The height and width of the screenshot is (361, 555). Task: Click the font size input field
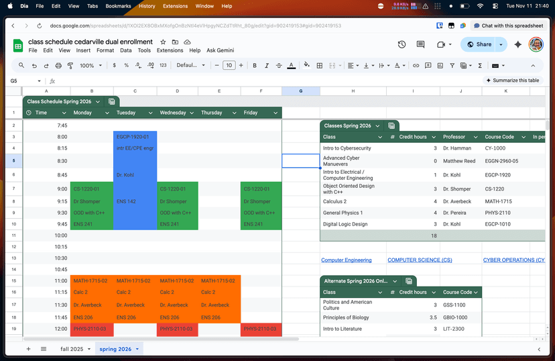tap(229, 66)
